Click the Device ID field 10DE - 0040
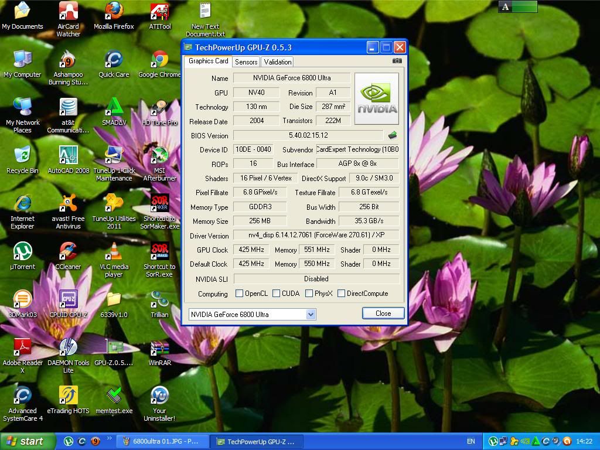The image size is (600, 450). 253,149
